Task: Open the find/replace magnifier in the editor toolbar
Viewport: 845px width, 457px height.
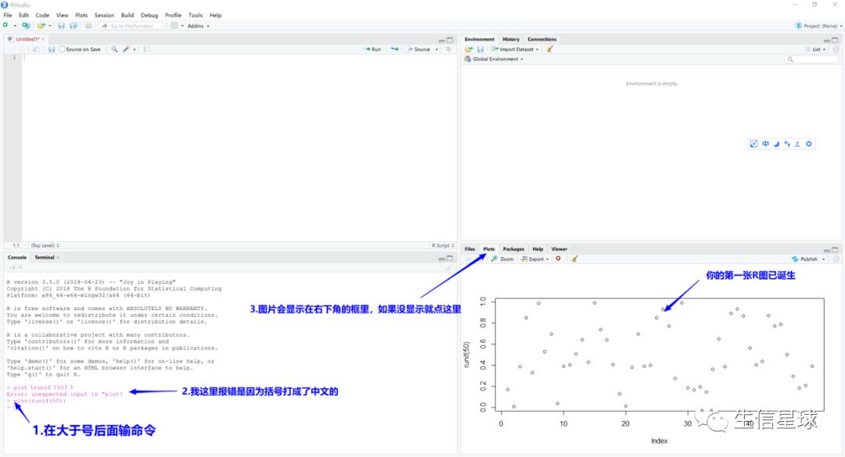Action: pos(114,49)
